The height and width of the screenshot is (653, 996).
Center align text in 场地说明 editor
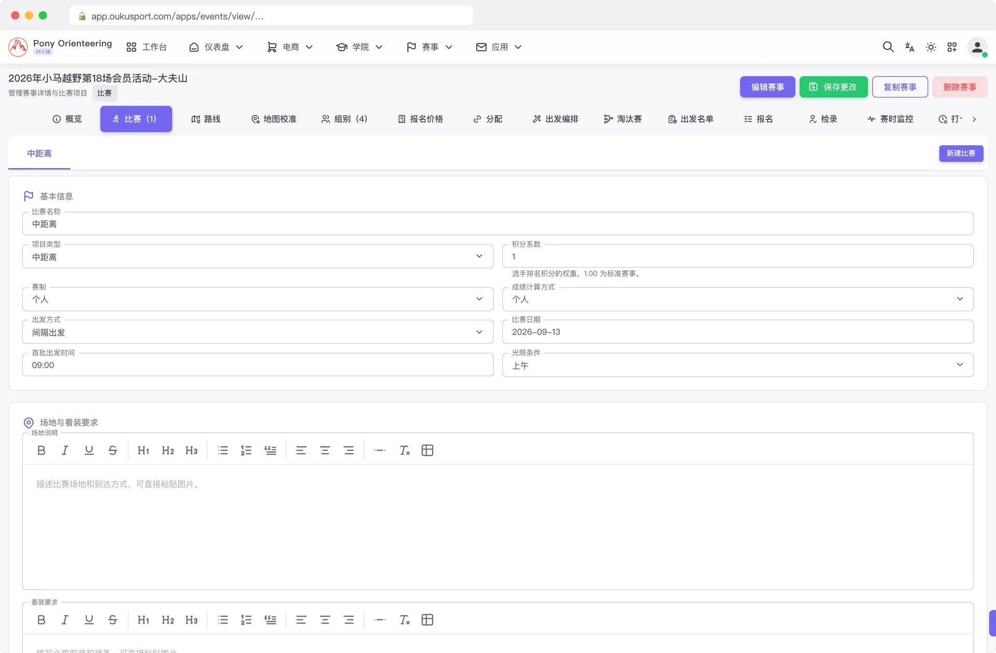pos(325,451)
